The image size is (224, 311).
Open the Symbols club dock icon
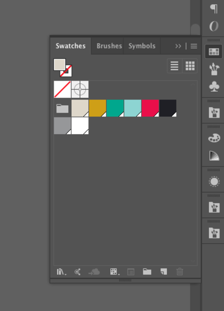[214, 86]
